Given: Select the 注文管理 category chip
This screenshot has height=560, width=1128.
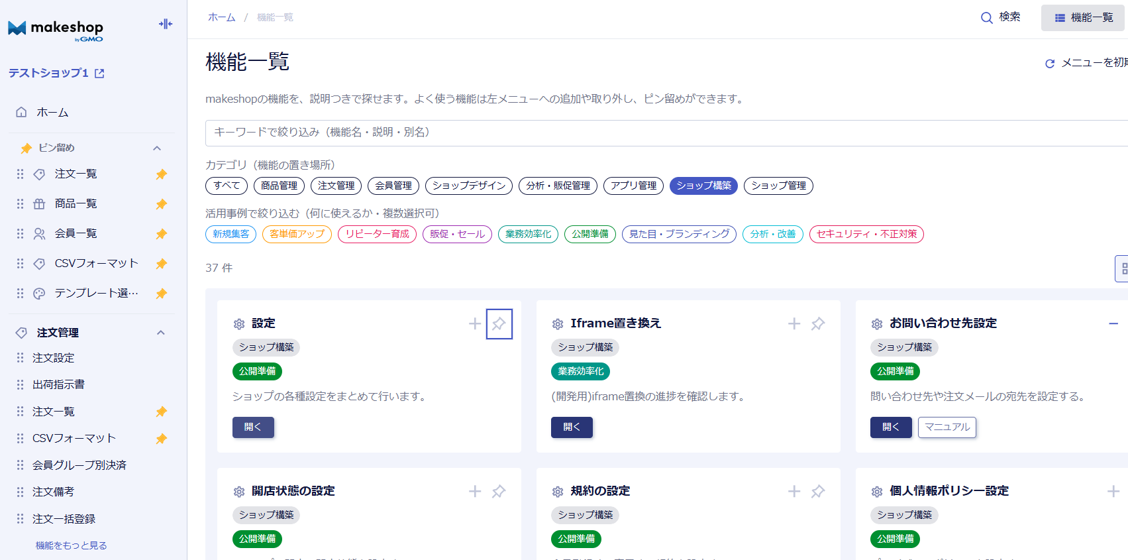Looking at the screenshot, I should point(336,186).
